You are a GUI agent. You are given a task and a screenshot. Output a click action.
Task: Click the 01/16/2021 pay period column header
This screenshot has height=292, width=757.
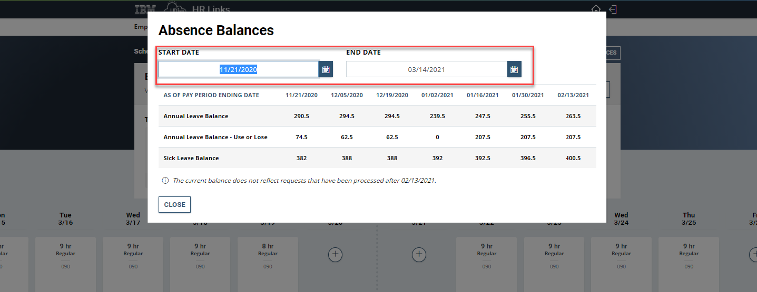click(483, 95)
